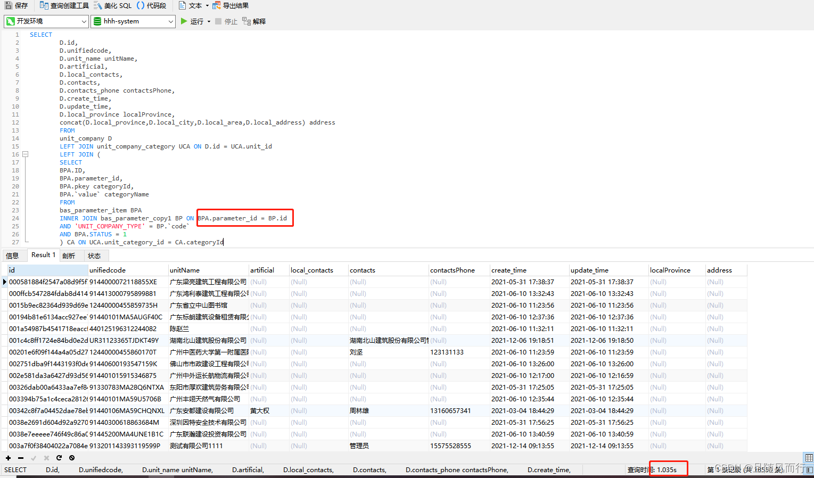
Task: Click the 文本 text view button
Action: 191,5
